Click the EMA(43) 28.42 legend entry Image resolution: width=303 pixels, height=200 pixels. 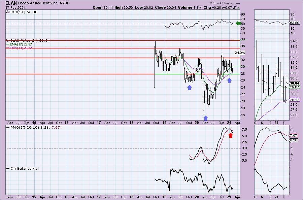21,48
